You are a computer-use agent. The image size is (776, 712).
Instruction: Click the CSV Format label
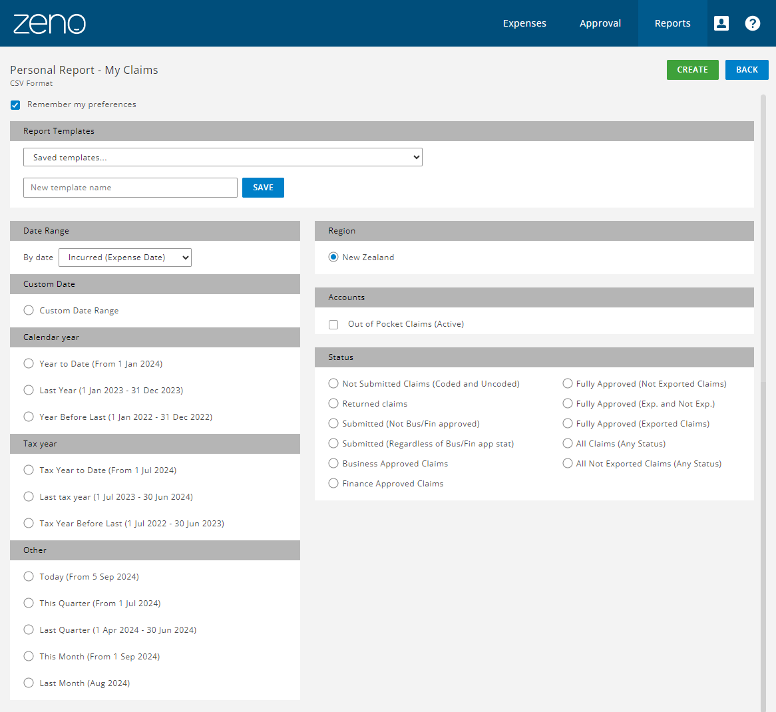pyautogui.click(x=31, y=84)
